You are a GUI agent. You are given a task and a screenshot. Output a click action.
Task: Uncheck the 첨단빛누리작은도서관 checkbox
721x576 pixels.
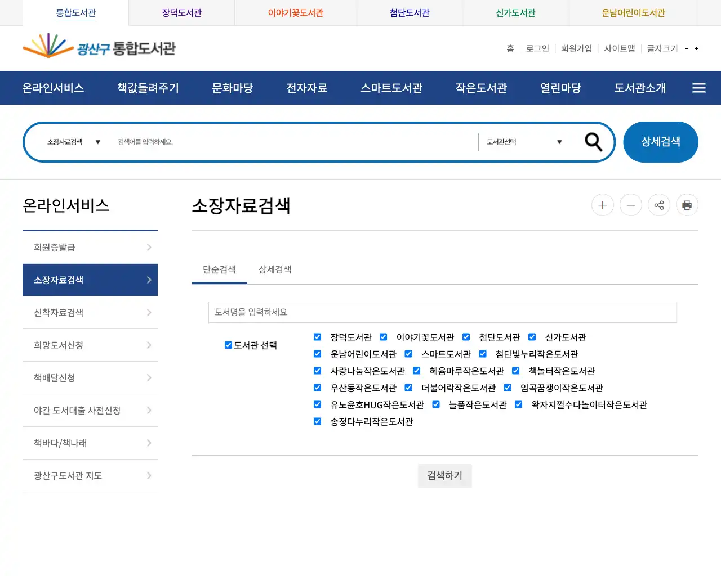483,354
